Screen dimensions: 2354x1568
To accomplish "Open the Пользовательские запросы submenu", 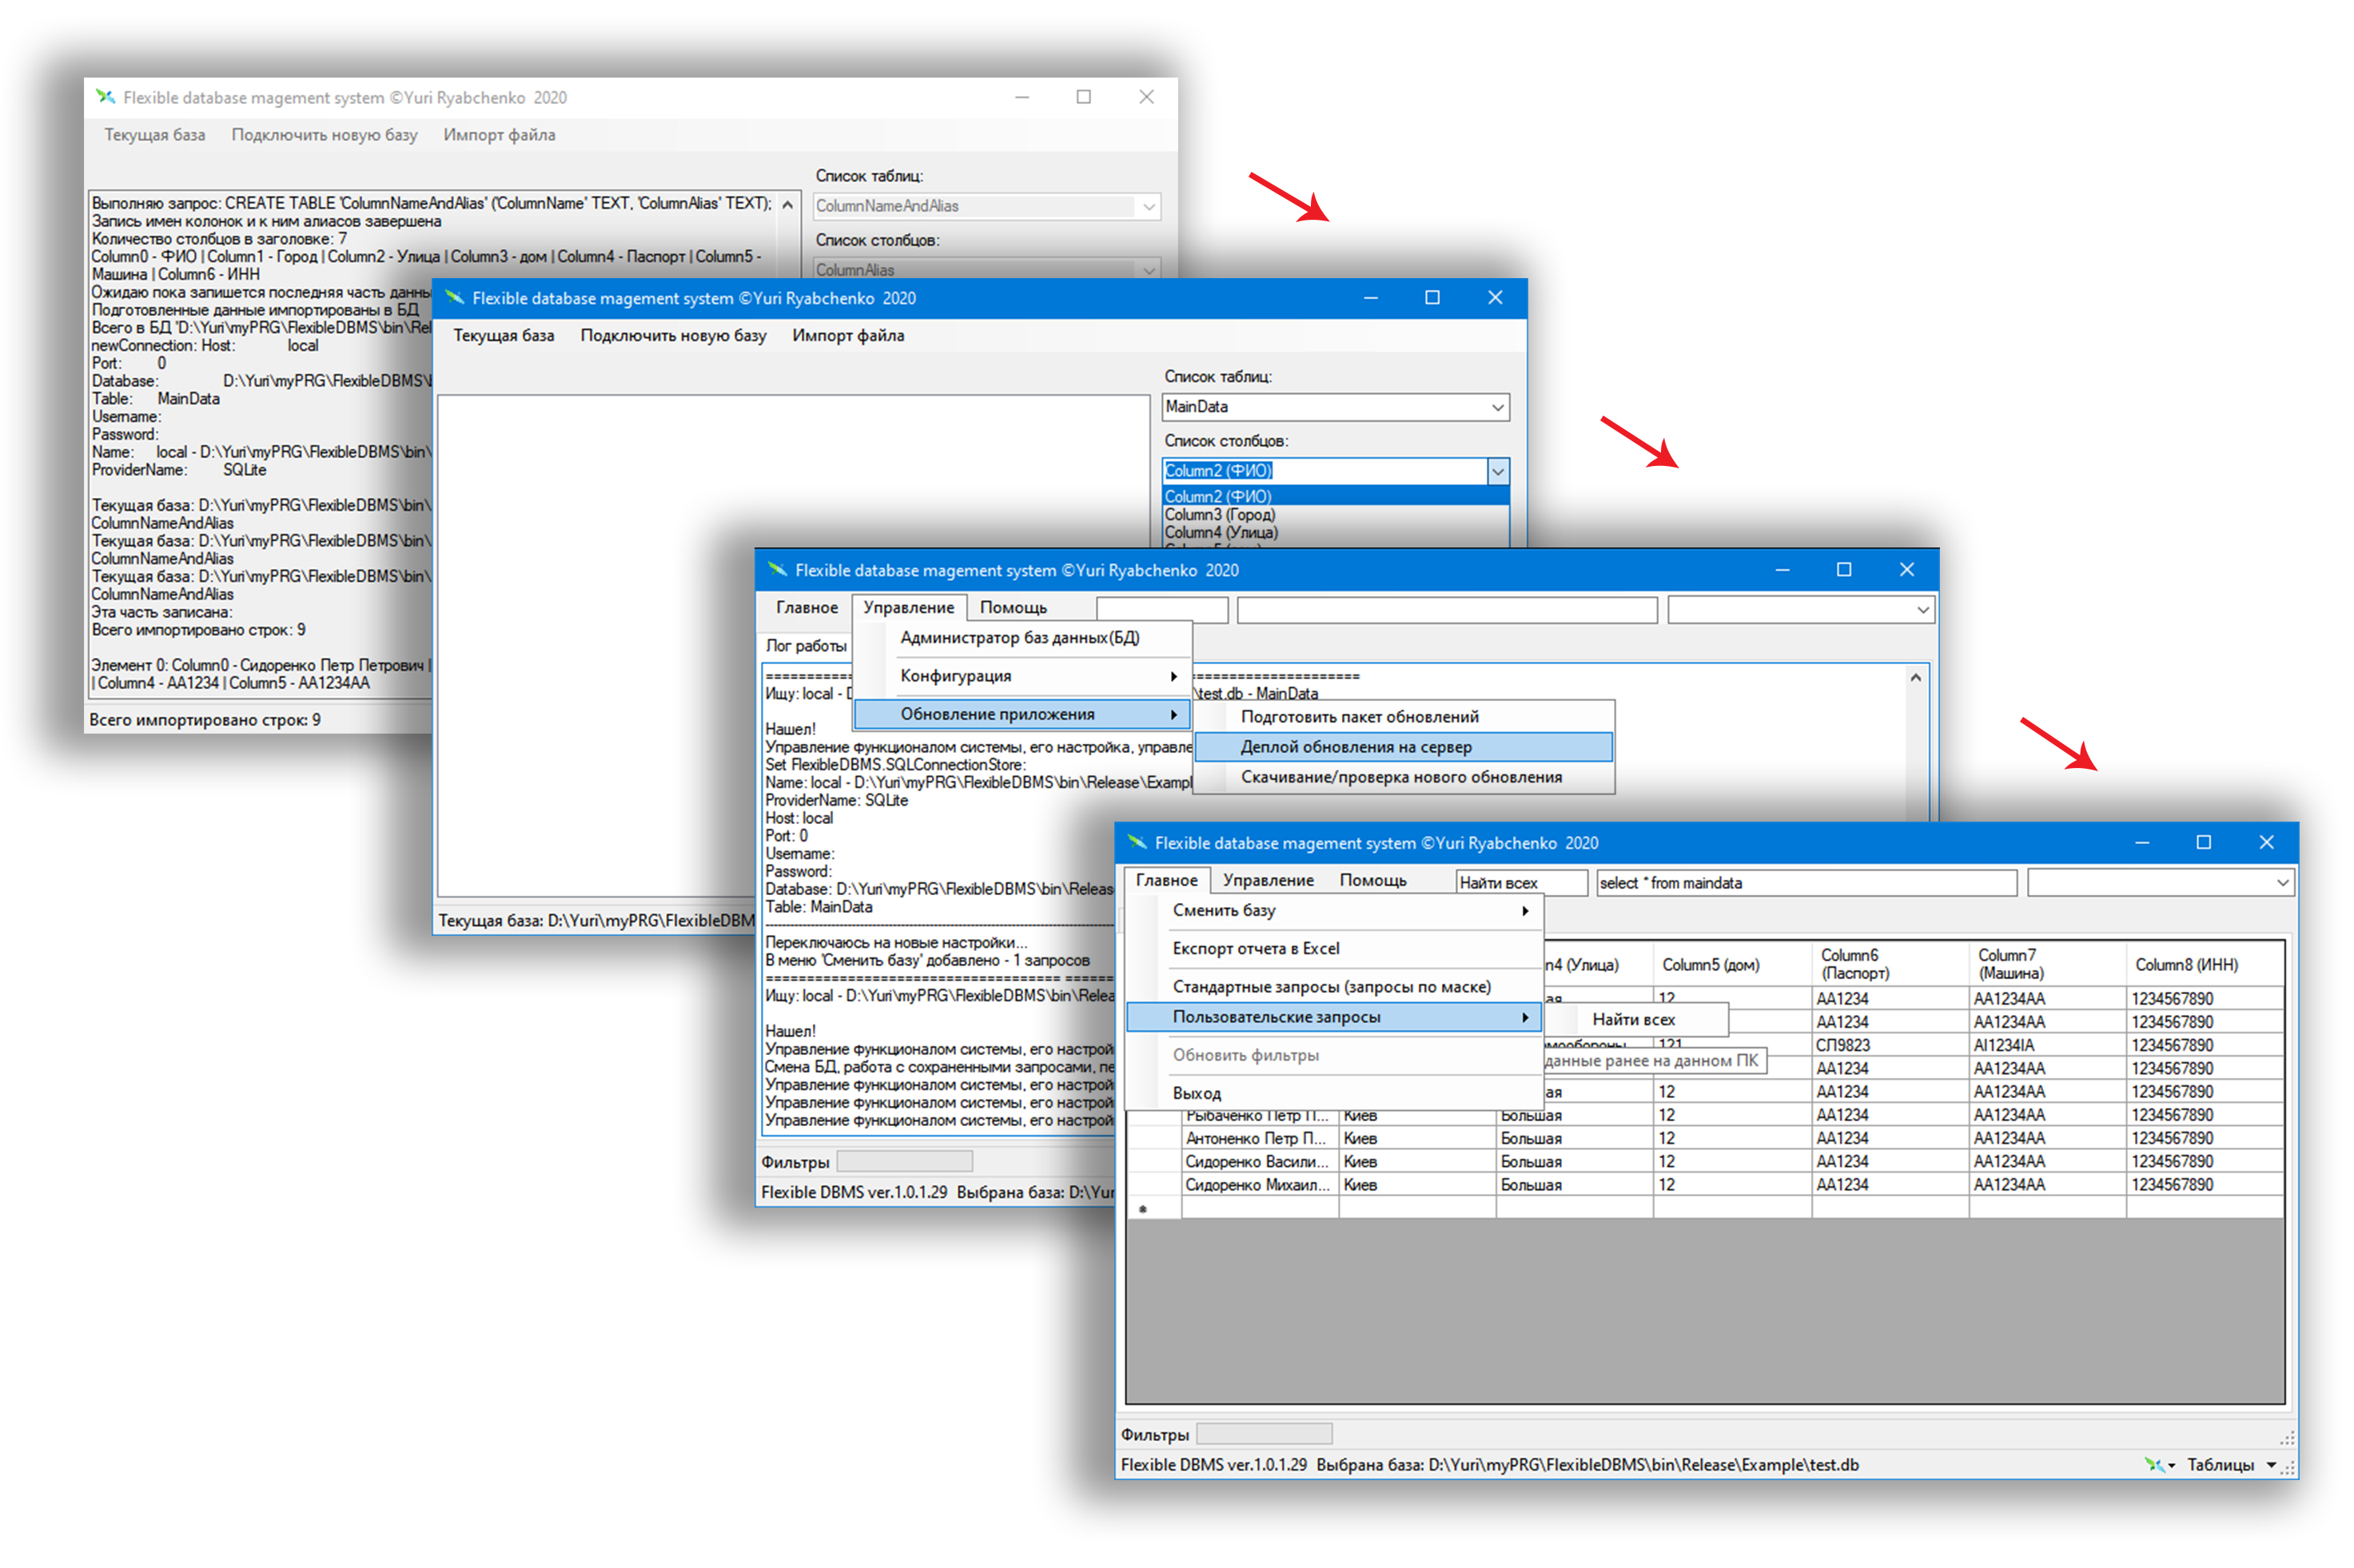I will pyautogui.click(x=1335, y=1017).
